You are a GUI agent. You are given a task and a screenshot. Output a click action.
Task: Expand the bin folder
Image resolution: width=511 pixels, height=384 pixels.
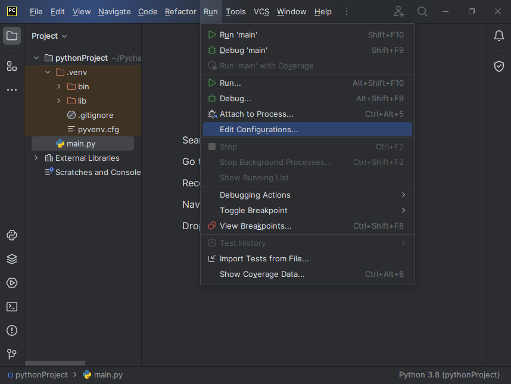tap(59, 86)
